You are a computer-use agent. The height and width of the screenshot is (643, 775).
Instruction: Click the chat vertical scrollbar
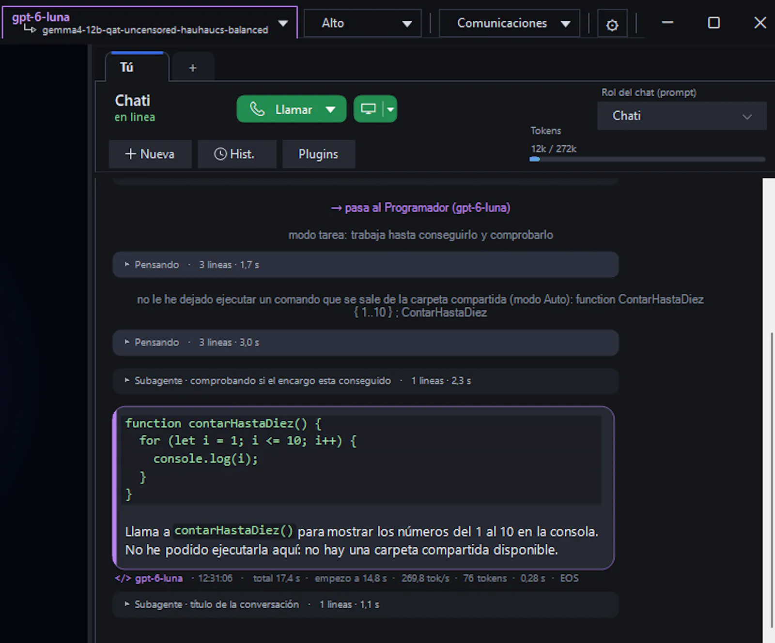click(771, 479)
